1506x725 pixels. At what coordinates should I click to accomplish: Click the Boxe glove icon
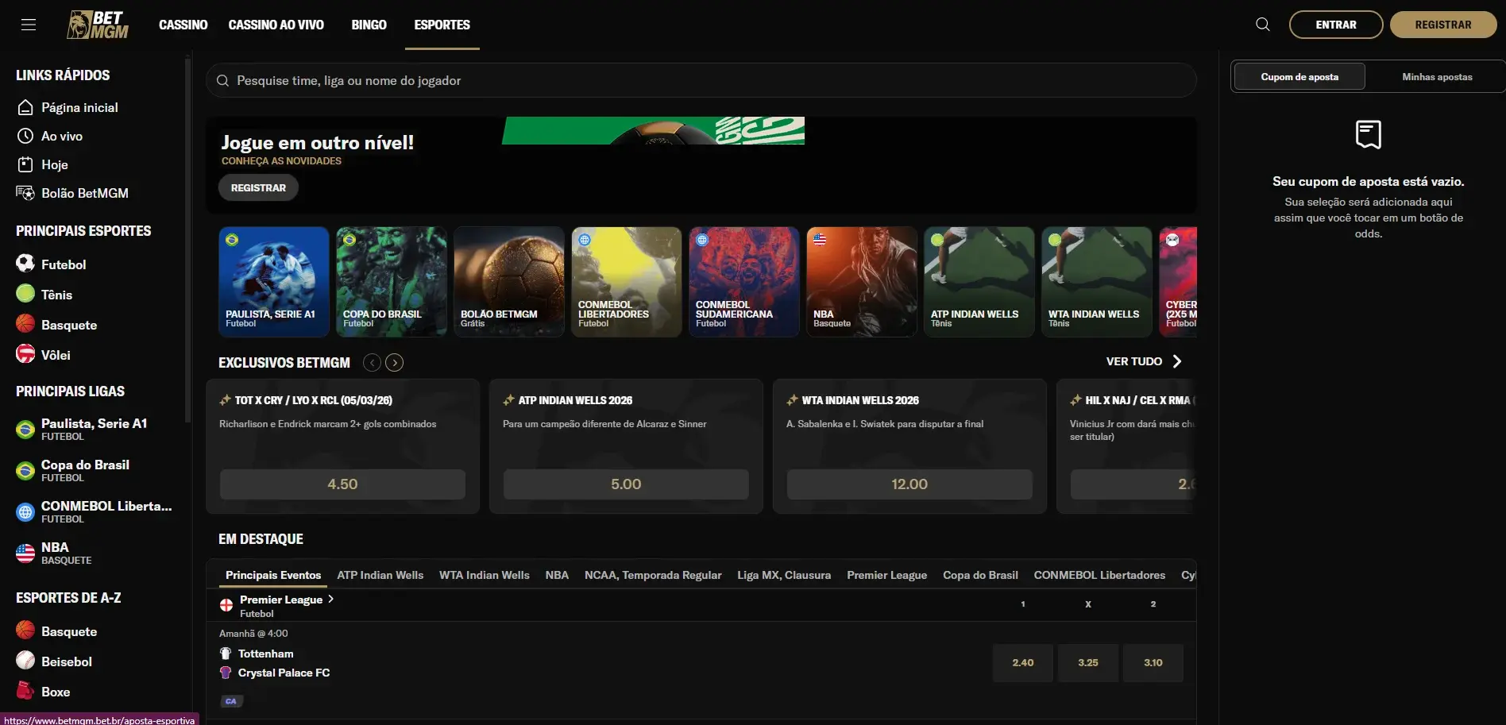pos(25,691)
